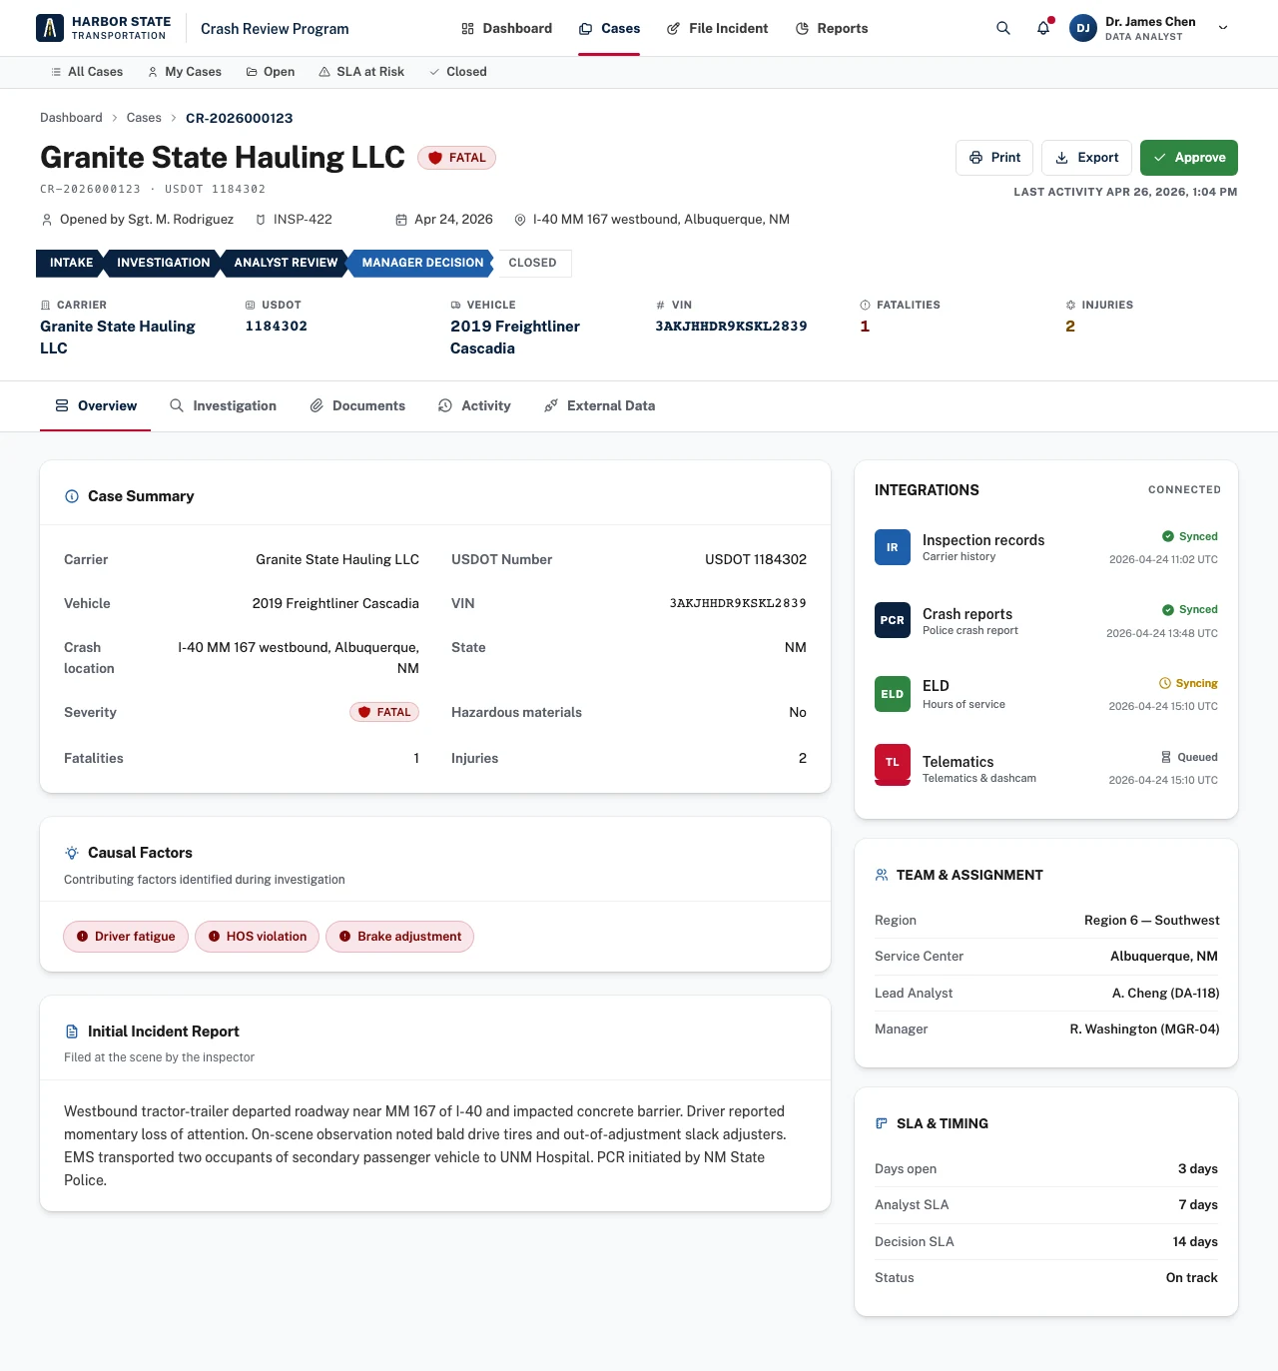
Task: Open the notifications bell icon
Action: click(x=1043, y=28)
